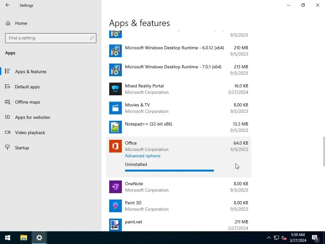Select Microsoft Windows Desktop Runtime - 6.0.12 (x64)

point(179,51)
